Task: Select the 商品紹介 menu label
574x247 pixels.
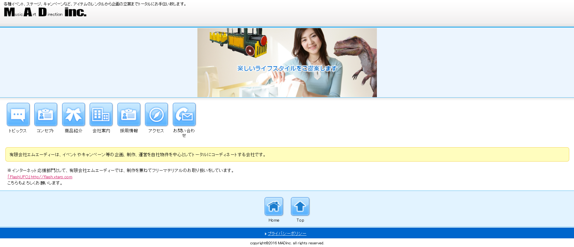Action: (74, 131)
